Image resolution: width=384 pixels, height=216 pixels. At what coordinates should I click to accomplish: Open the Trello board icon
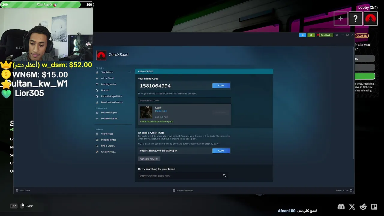coord(374,207)
